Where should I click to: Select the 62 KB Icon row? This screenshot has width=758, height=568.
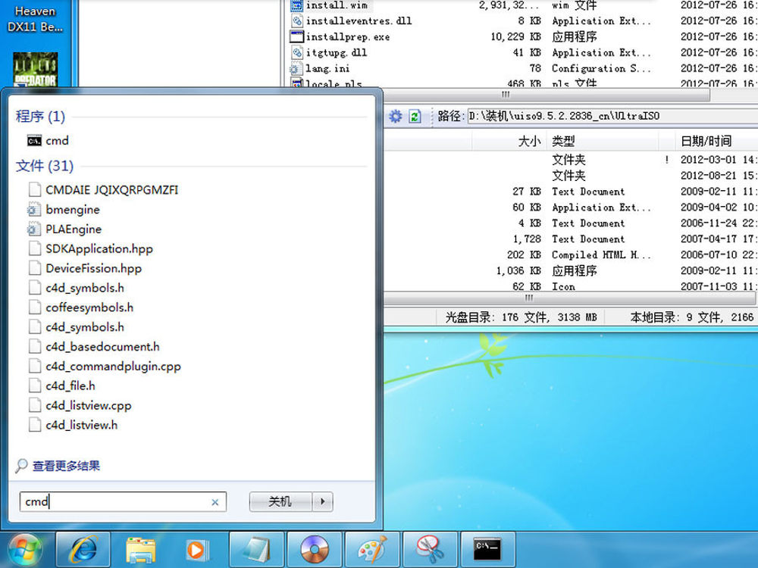(571, 286)
